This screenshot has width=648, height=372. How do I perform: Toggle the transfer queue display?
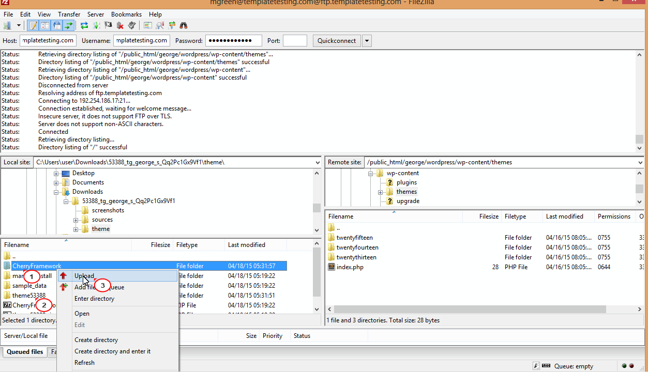[x=68, y=25]
